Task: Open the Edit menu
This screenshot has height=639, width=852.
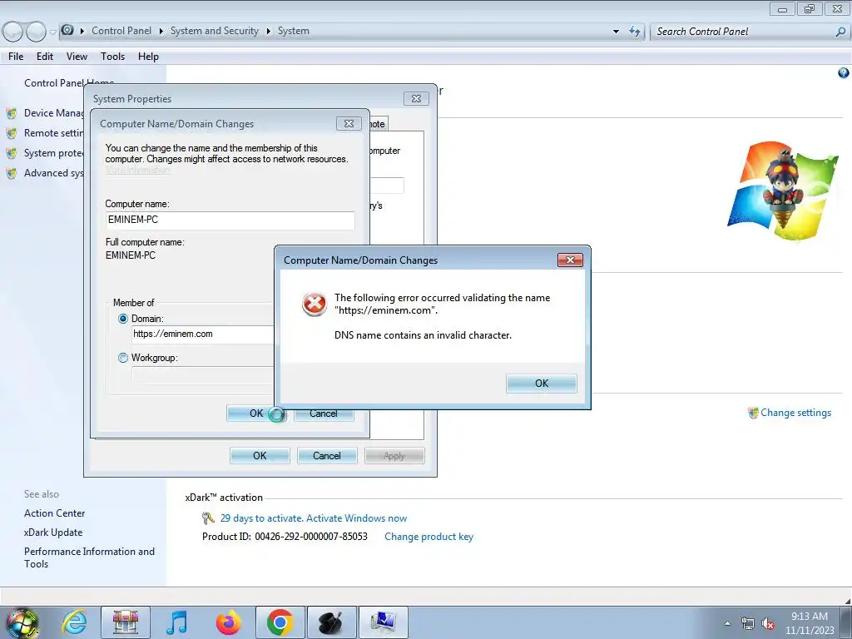Action: (x=45, y=57)
